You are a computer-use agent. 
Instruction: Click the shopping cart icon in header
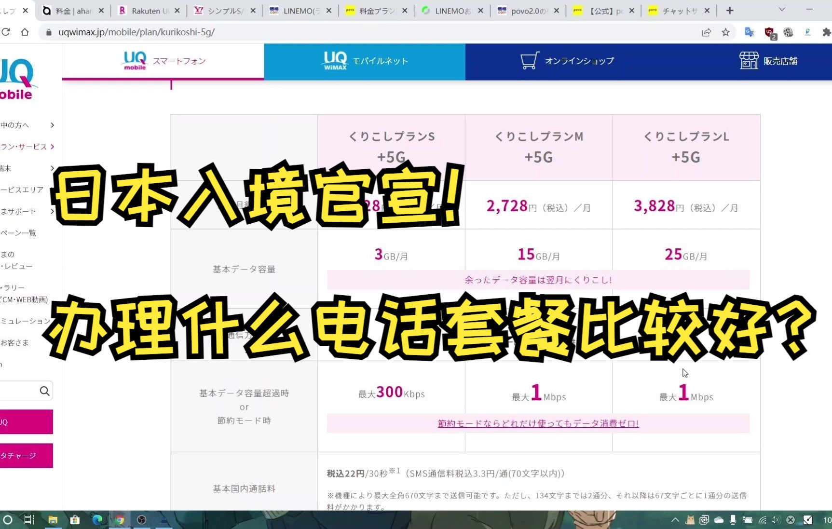pyautogui.click(x=530, y=61)
